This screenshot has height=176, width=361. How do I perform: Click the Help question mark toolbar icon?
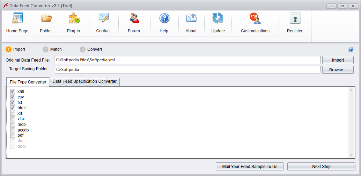164,18
